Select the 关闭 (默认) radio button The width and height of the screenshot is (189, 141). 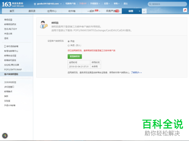click(69, 45)
